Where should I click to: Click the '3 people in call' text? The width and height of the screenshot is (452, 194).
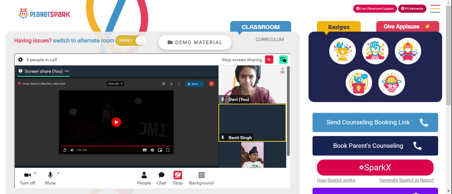[x=42, y=60]
